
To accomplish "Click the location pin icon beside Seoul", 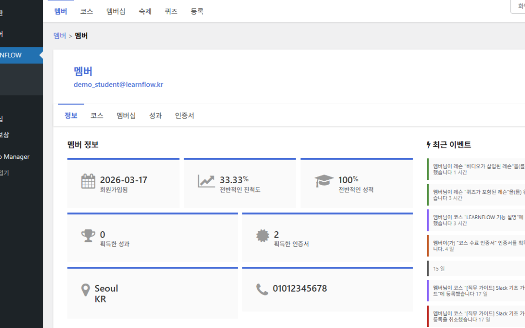I will pyautogui.click(x=86, y=290).
